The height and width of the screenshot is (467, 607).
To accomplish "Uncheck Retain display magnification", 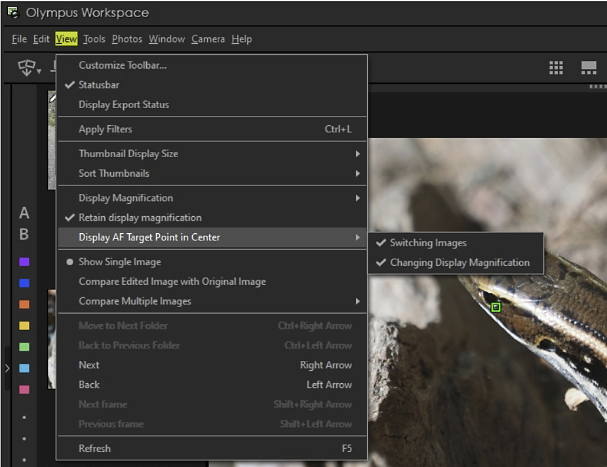I will pyautogui.click(x=140, y=217).
